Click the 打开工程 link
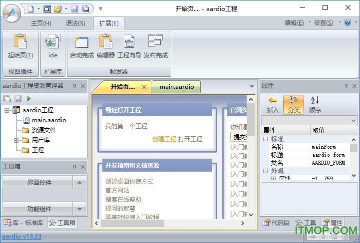The width and height of the screenshot is (360, 243). [190, 139]
